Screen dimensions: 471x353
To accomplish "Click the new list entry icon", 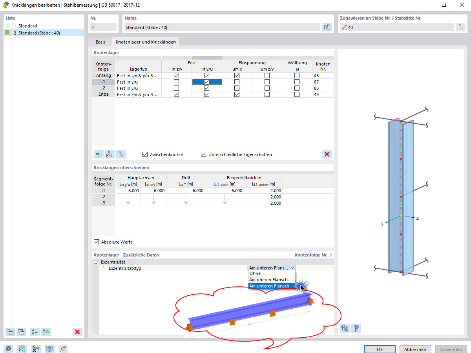I will (x=10, y=332).
